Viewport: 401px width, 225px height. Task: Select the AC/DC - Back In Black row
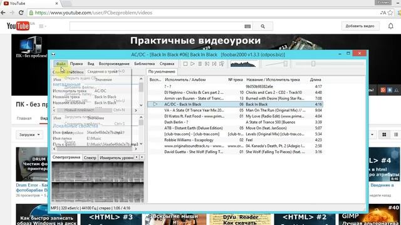[236, 104]
